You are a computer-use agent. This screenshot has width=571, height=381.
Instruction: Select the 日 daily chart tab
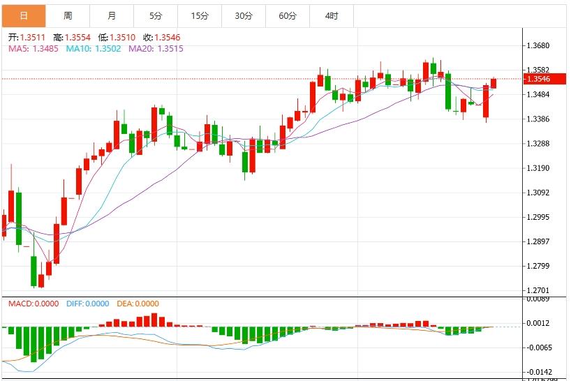(x=24, y=15)
